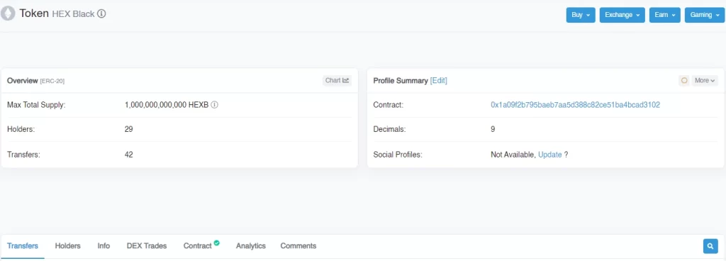The image size is (726, 261).
Task: Expand the Buy dropdown
Action: pyautogui.click(x=581, y=15)
